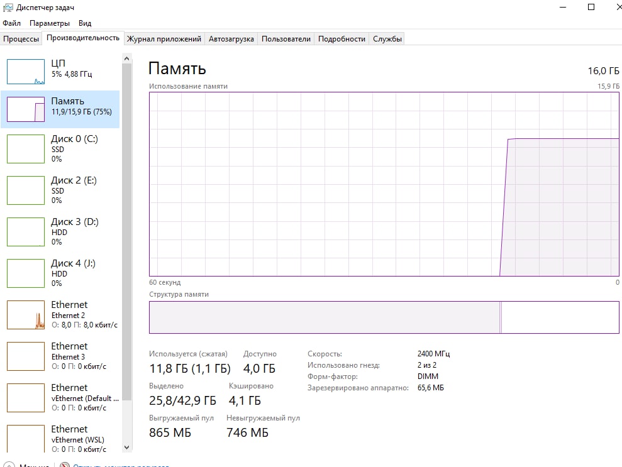Click the '65,6 МБ' hardware reserved value

pos(430,388)
